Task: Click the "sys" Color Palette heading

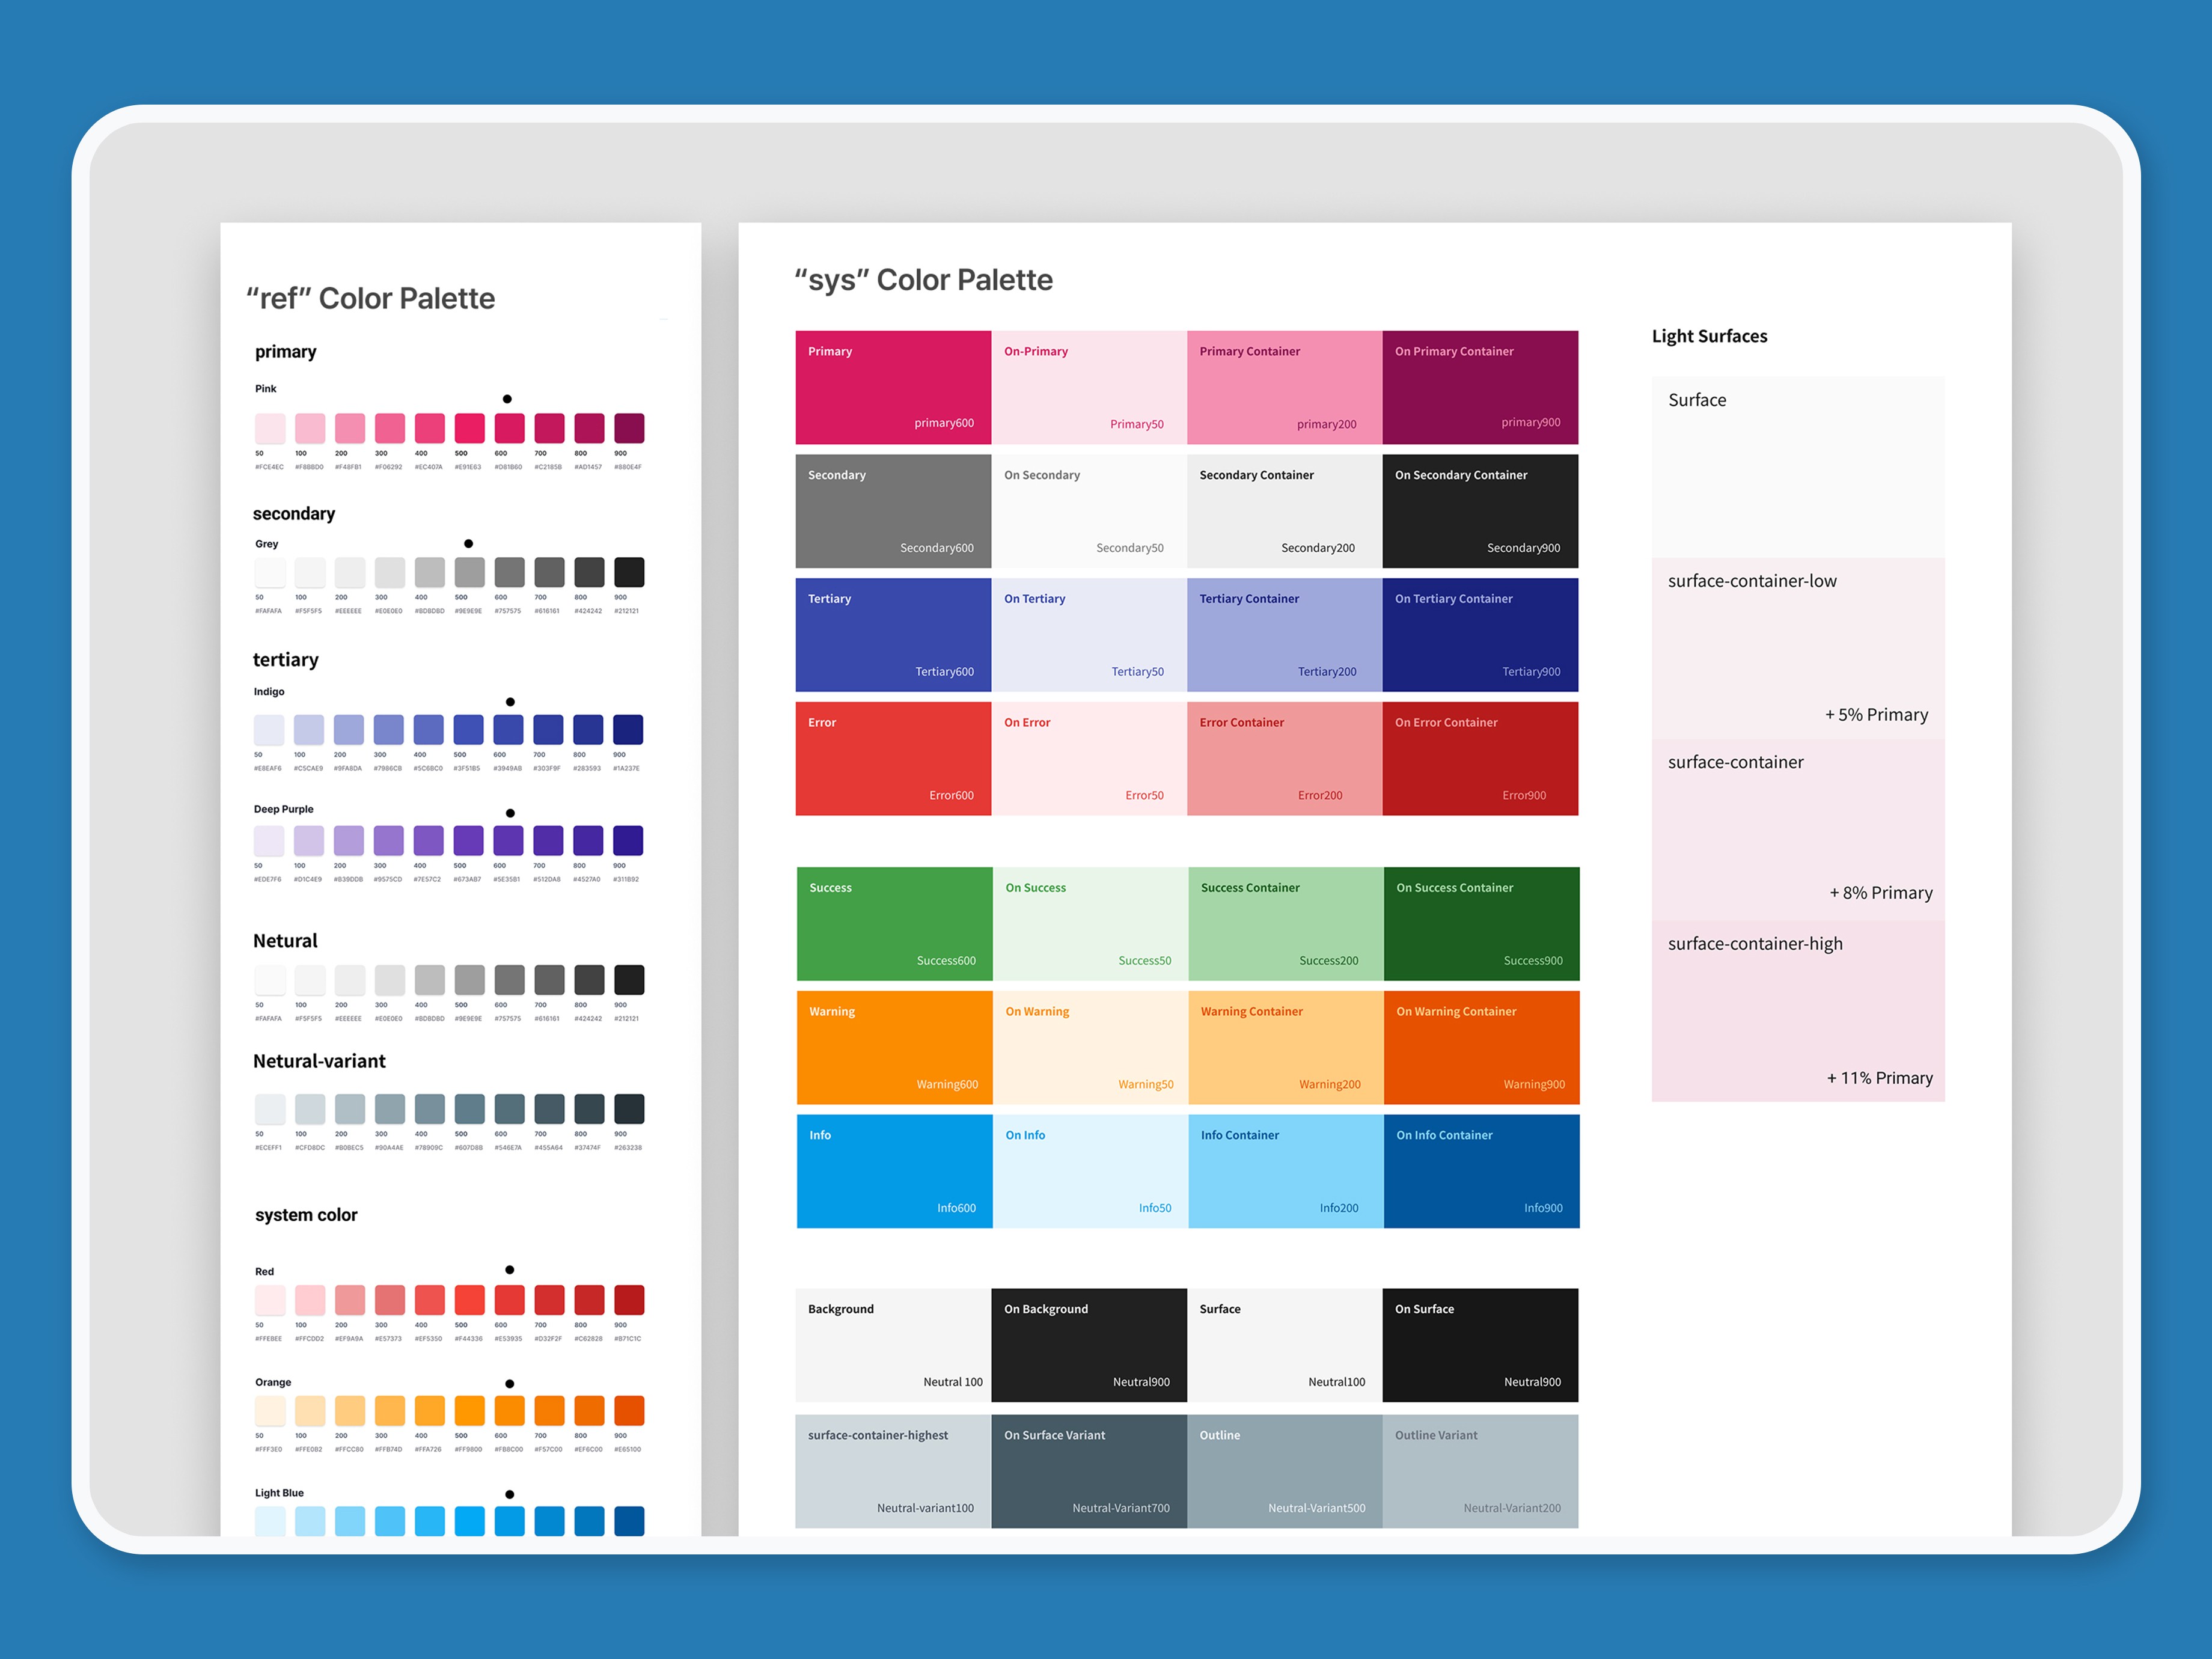Action: point(923,280)
